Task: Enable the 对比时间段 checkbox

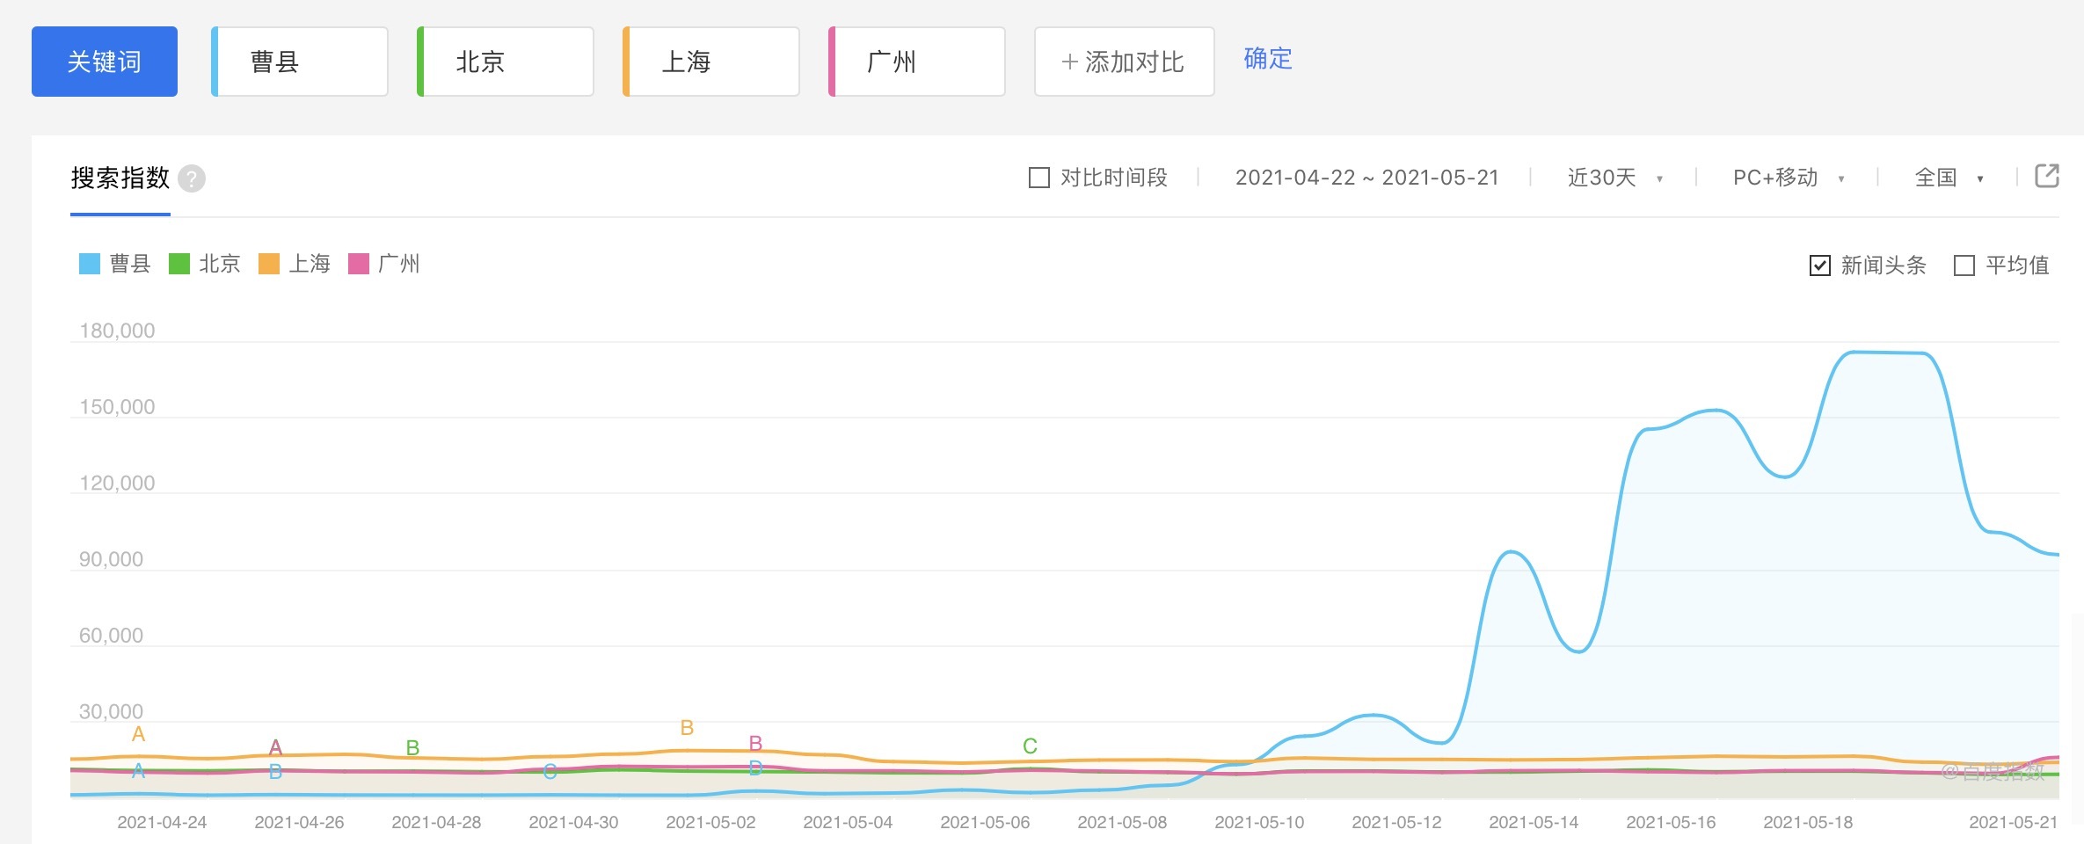Action: point(1039,178)
